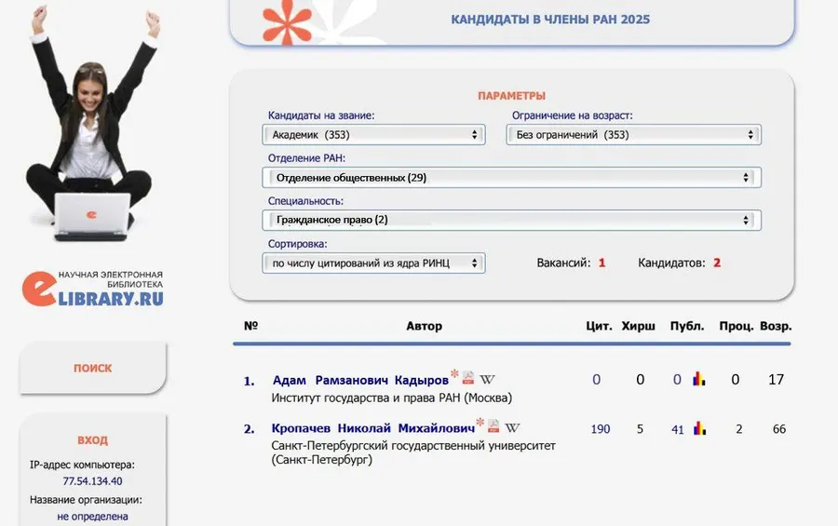This screenshot has height=526, width=838.
Task: Open the Кандидаты на звание dropdown
Action: point(373,135)
